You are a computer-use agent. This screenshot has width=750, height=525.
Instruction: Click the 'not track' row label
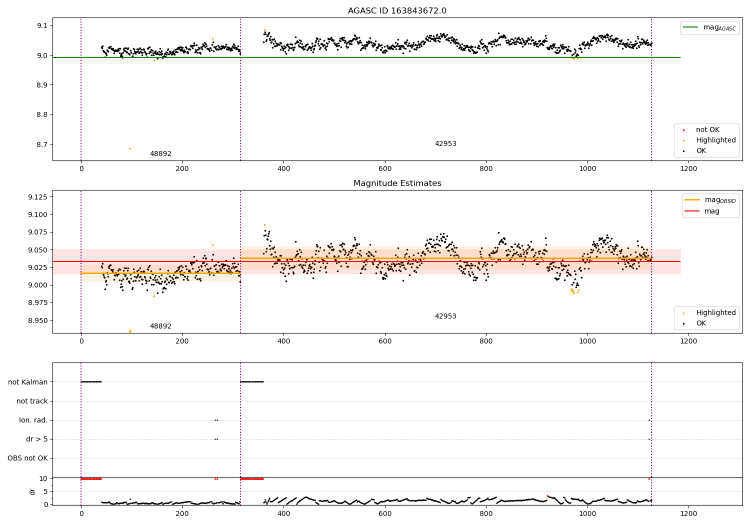(32, 401)
